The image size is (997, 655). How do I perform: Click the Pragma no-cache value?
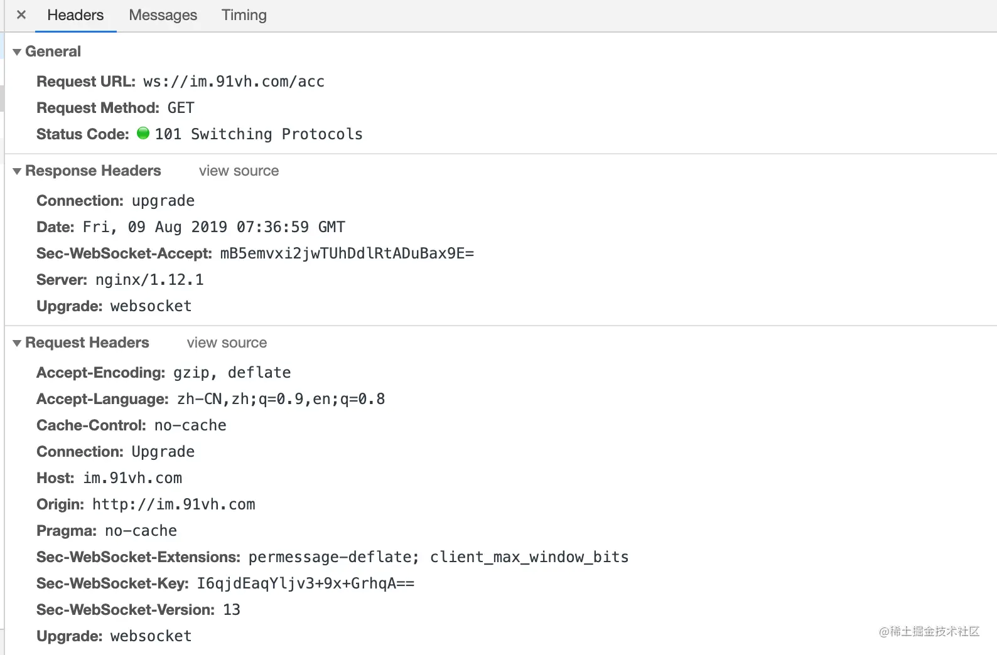(x=141, y=531)
